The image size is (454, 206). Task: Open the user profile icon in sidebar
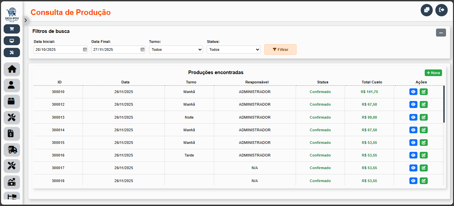coord(12,85)
